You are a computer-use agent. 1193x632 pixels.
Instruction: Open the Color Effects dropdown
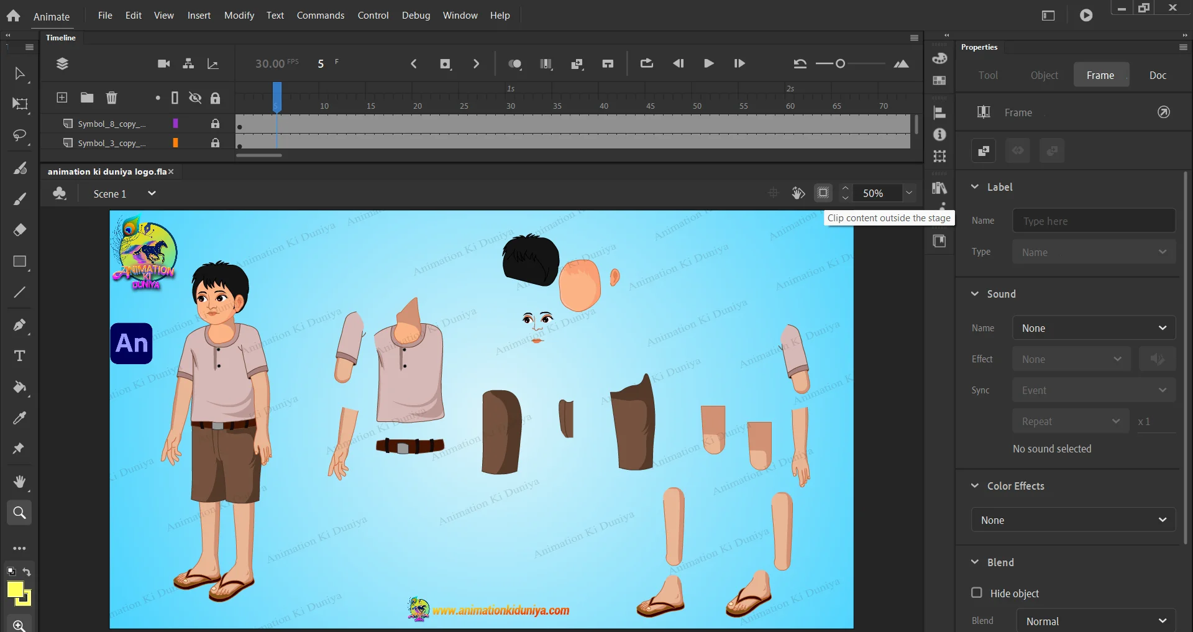(x=1073, y=520)
